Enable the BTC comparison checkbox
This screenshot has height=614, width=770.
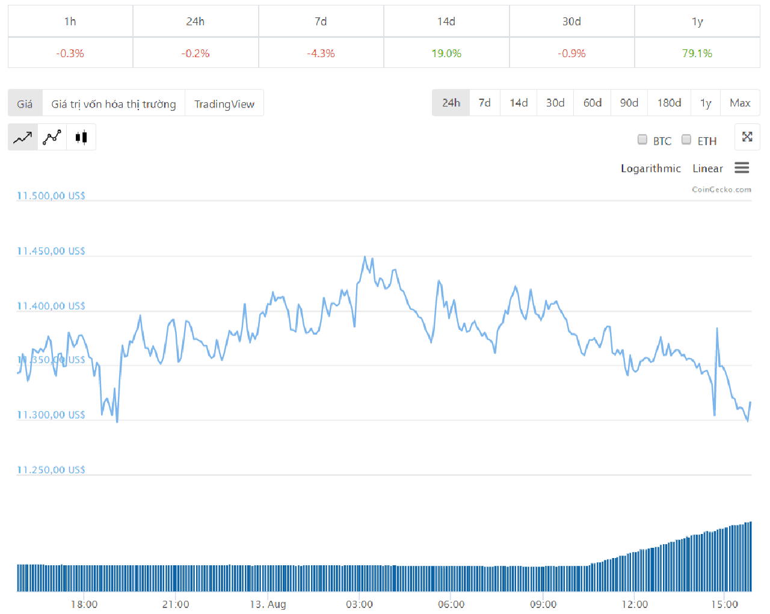642,140
